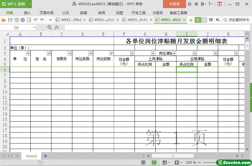Click the Open folder icon
Viewport: 252px width, 166px height.
click(x=3, y=20)
